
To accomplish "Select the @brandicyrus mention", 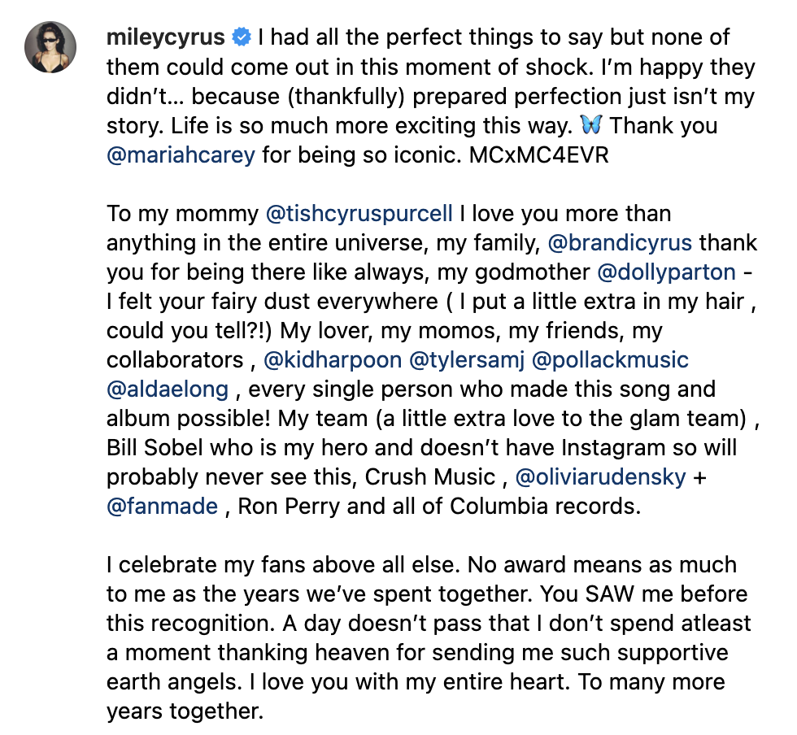I will pos(621,243).
